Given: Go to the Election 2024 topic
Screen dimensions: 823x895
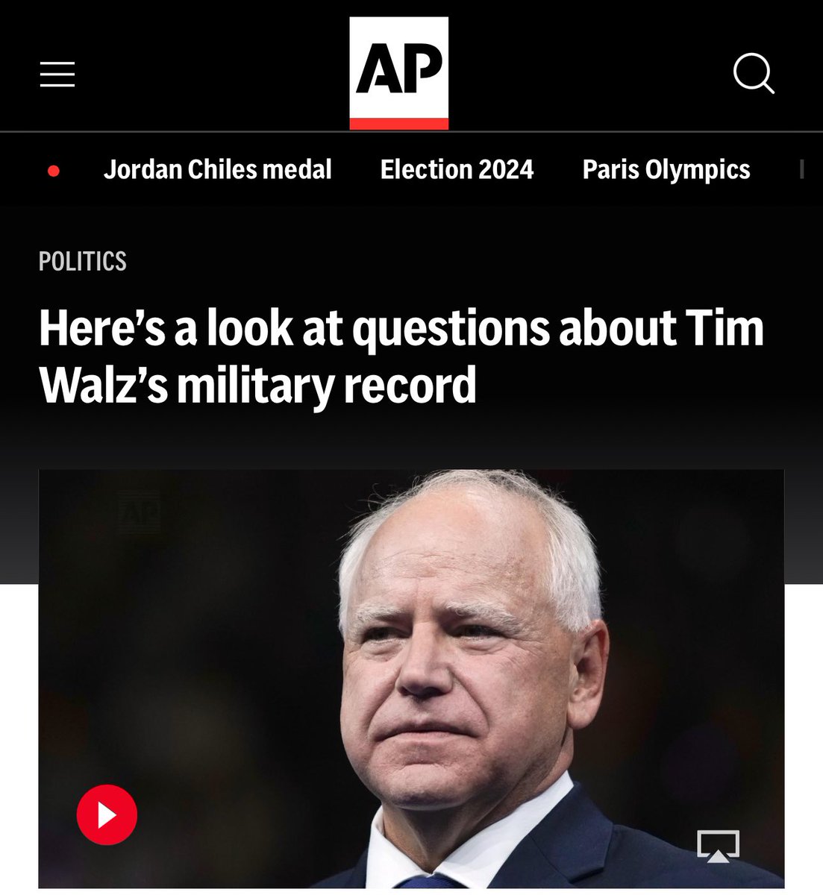Looking at the screenshot, I should 457,169.
